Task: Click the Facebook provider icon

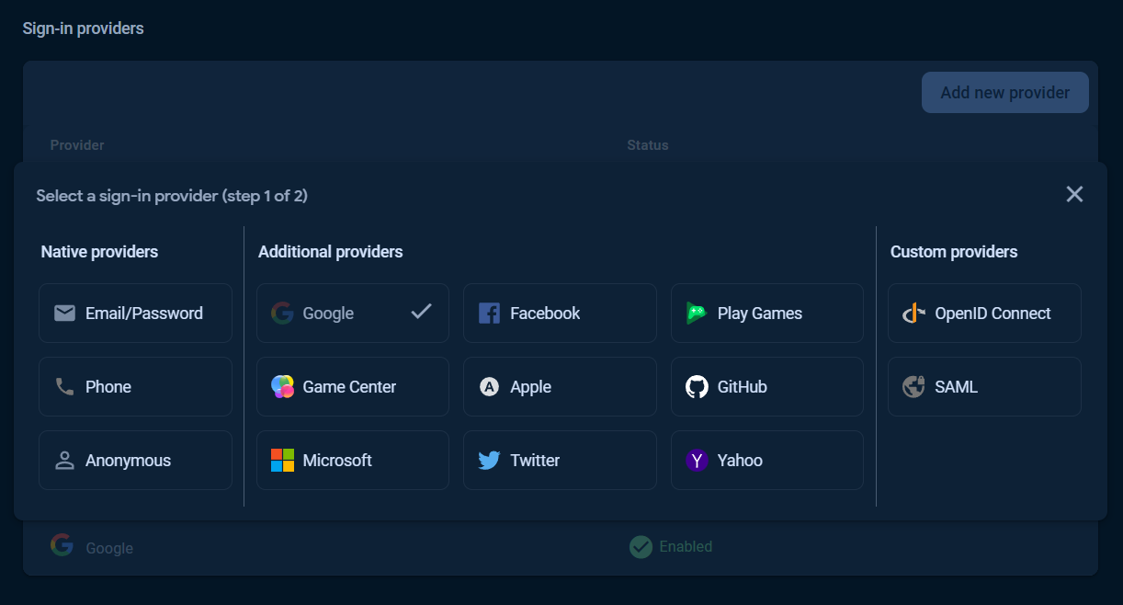Action: coord(489,313)
